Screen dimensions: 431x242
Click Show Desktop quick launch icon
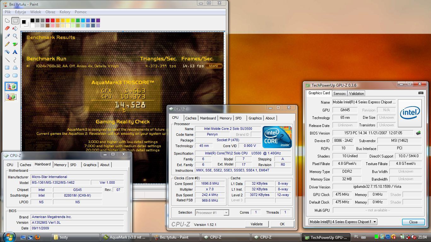(x=23, y=237)
